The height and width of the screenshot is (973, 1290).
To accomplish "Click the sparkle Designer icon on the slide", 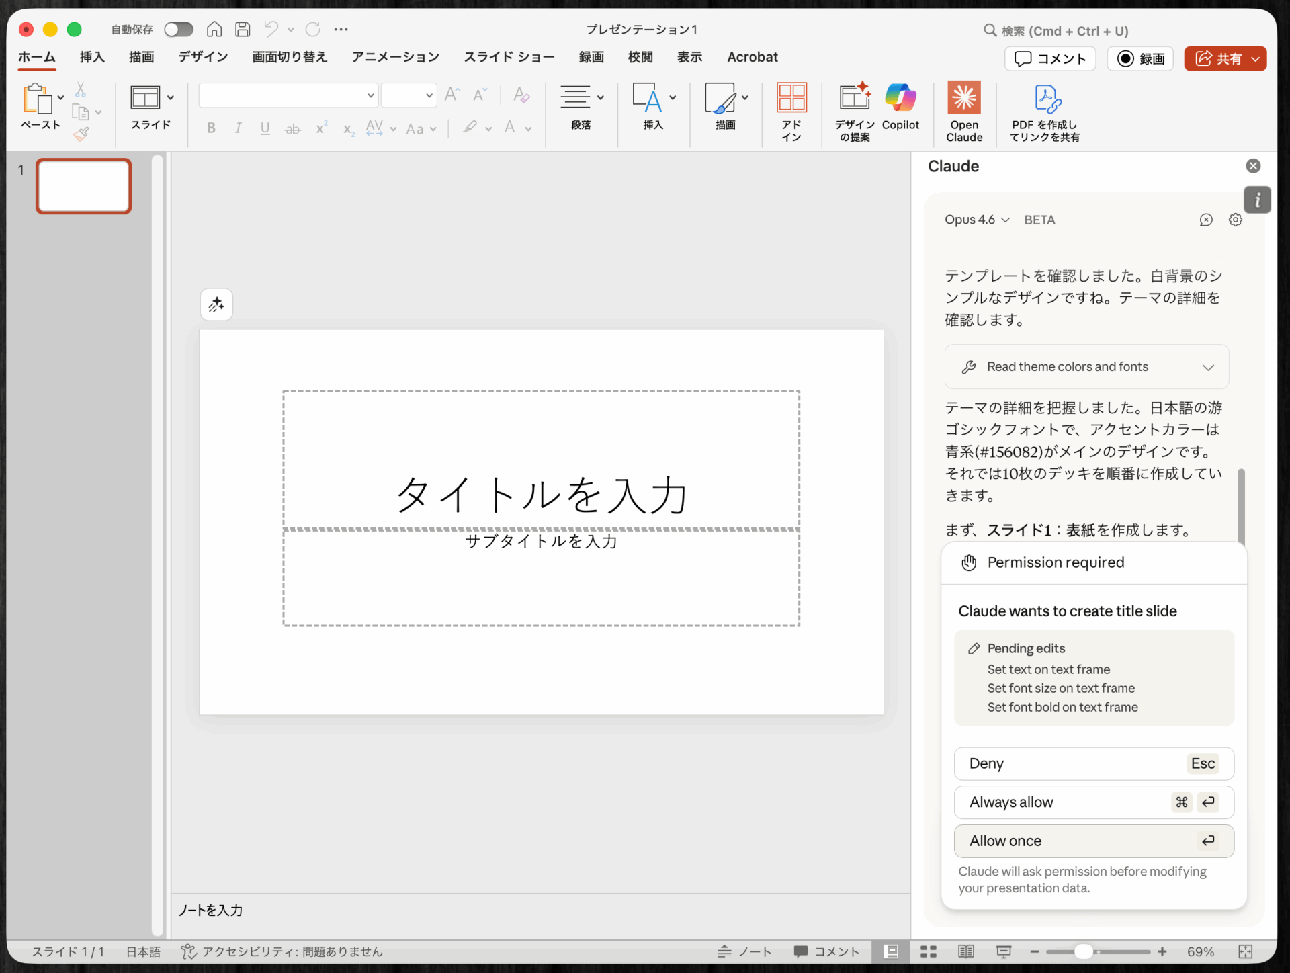I will (x=216, y=304).
